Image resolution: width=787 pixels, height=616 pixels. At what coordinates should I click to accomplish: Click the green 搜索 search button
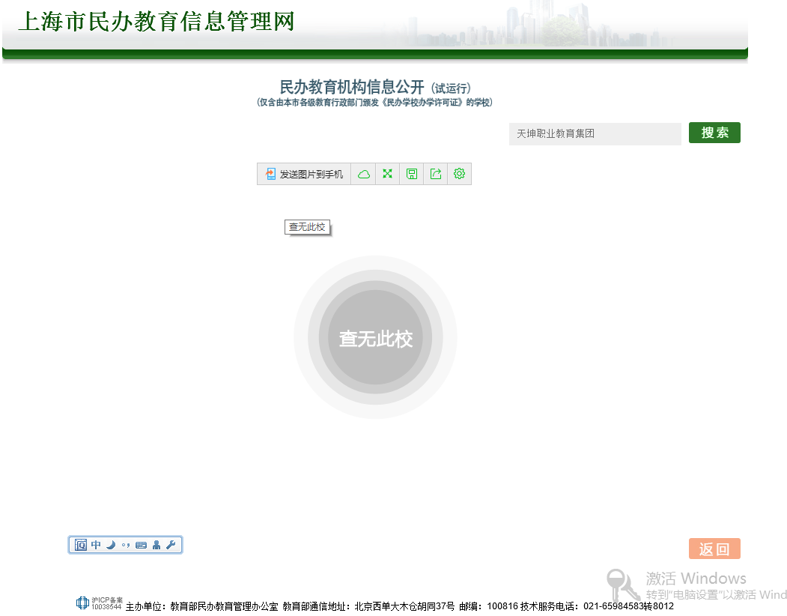714,133
